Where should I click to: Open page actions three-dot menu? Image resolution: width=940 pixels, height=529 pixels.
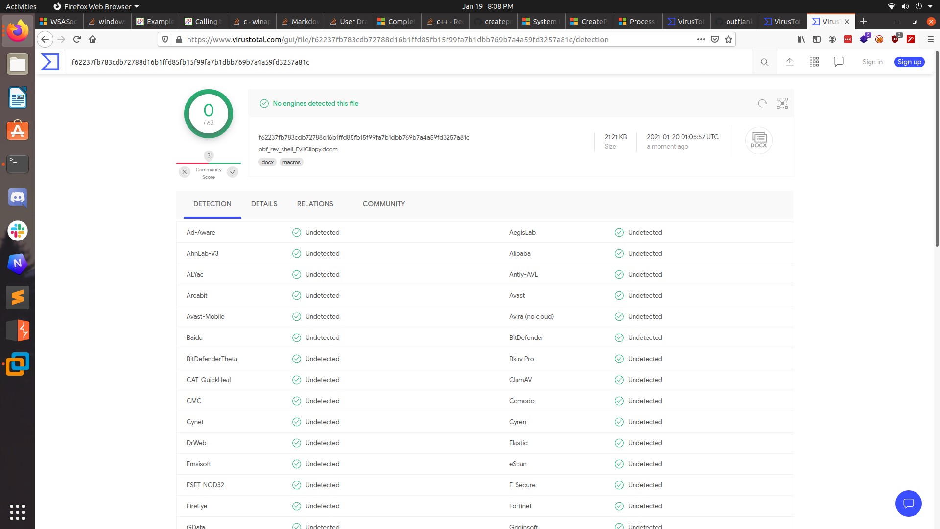[701, 39]
